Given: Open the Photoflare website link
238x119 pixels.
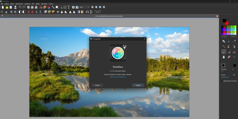Looking at the screenshot, I should (118, 77).
